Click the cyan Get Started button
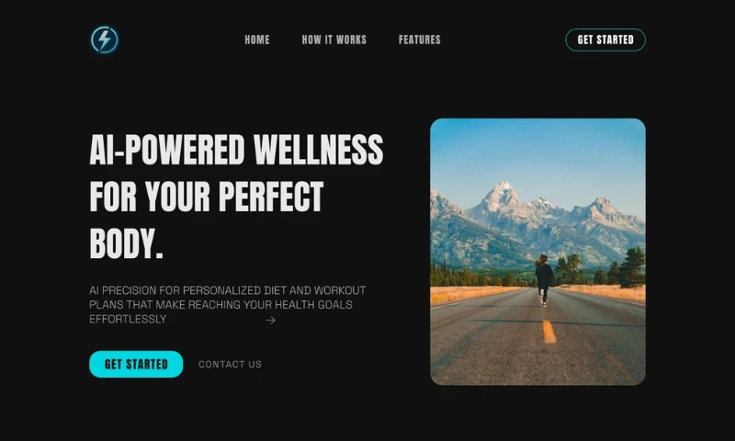Viewport: 735px width, 441px height. [x=136, y=364]
